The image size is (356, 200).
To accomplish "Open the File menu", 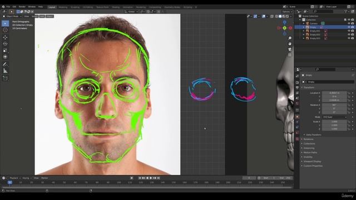I will pyautogui.click(x=8, y=7).
